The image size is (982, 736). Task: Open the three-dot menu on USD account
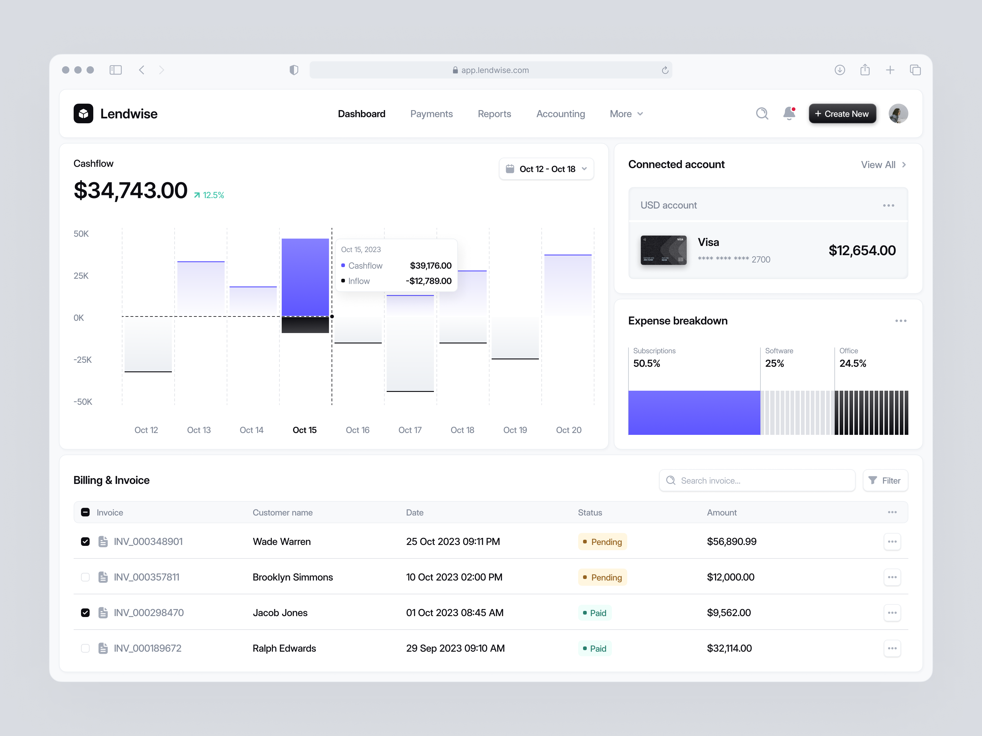point(888,205)
